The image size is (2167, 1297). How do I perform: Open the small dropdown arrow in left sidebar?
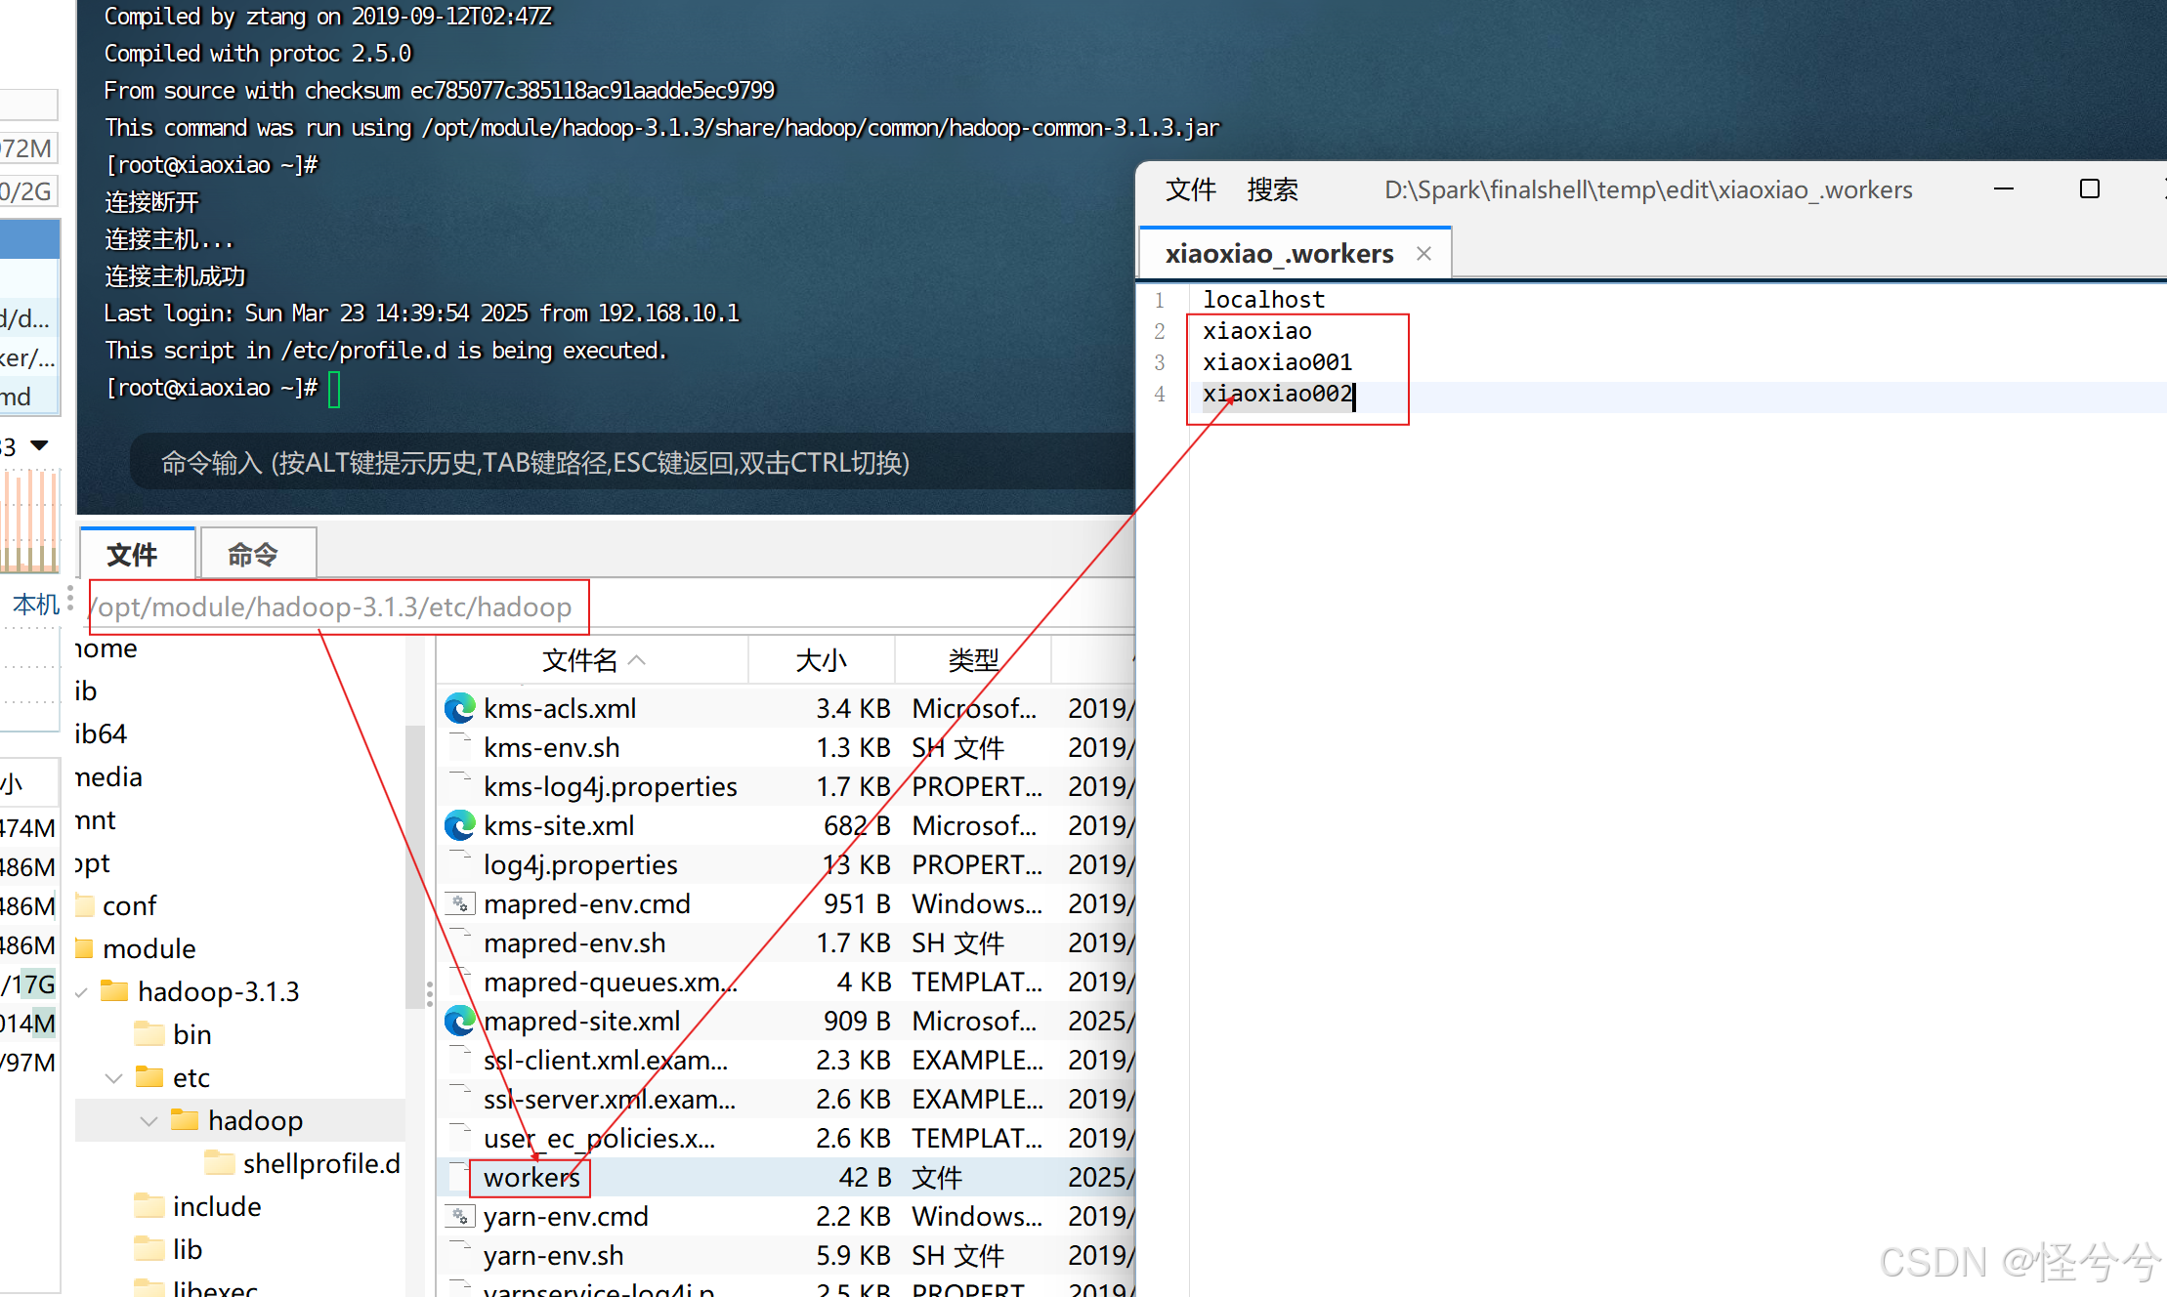point(39,445)
